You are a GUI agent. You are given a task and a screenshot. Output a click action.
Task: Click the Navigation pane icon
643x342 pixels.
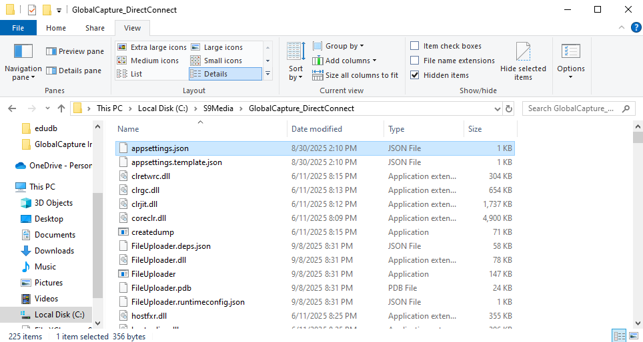point(23,52)
